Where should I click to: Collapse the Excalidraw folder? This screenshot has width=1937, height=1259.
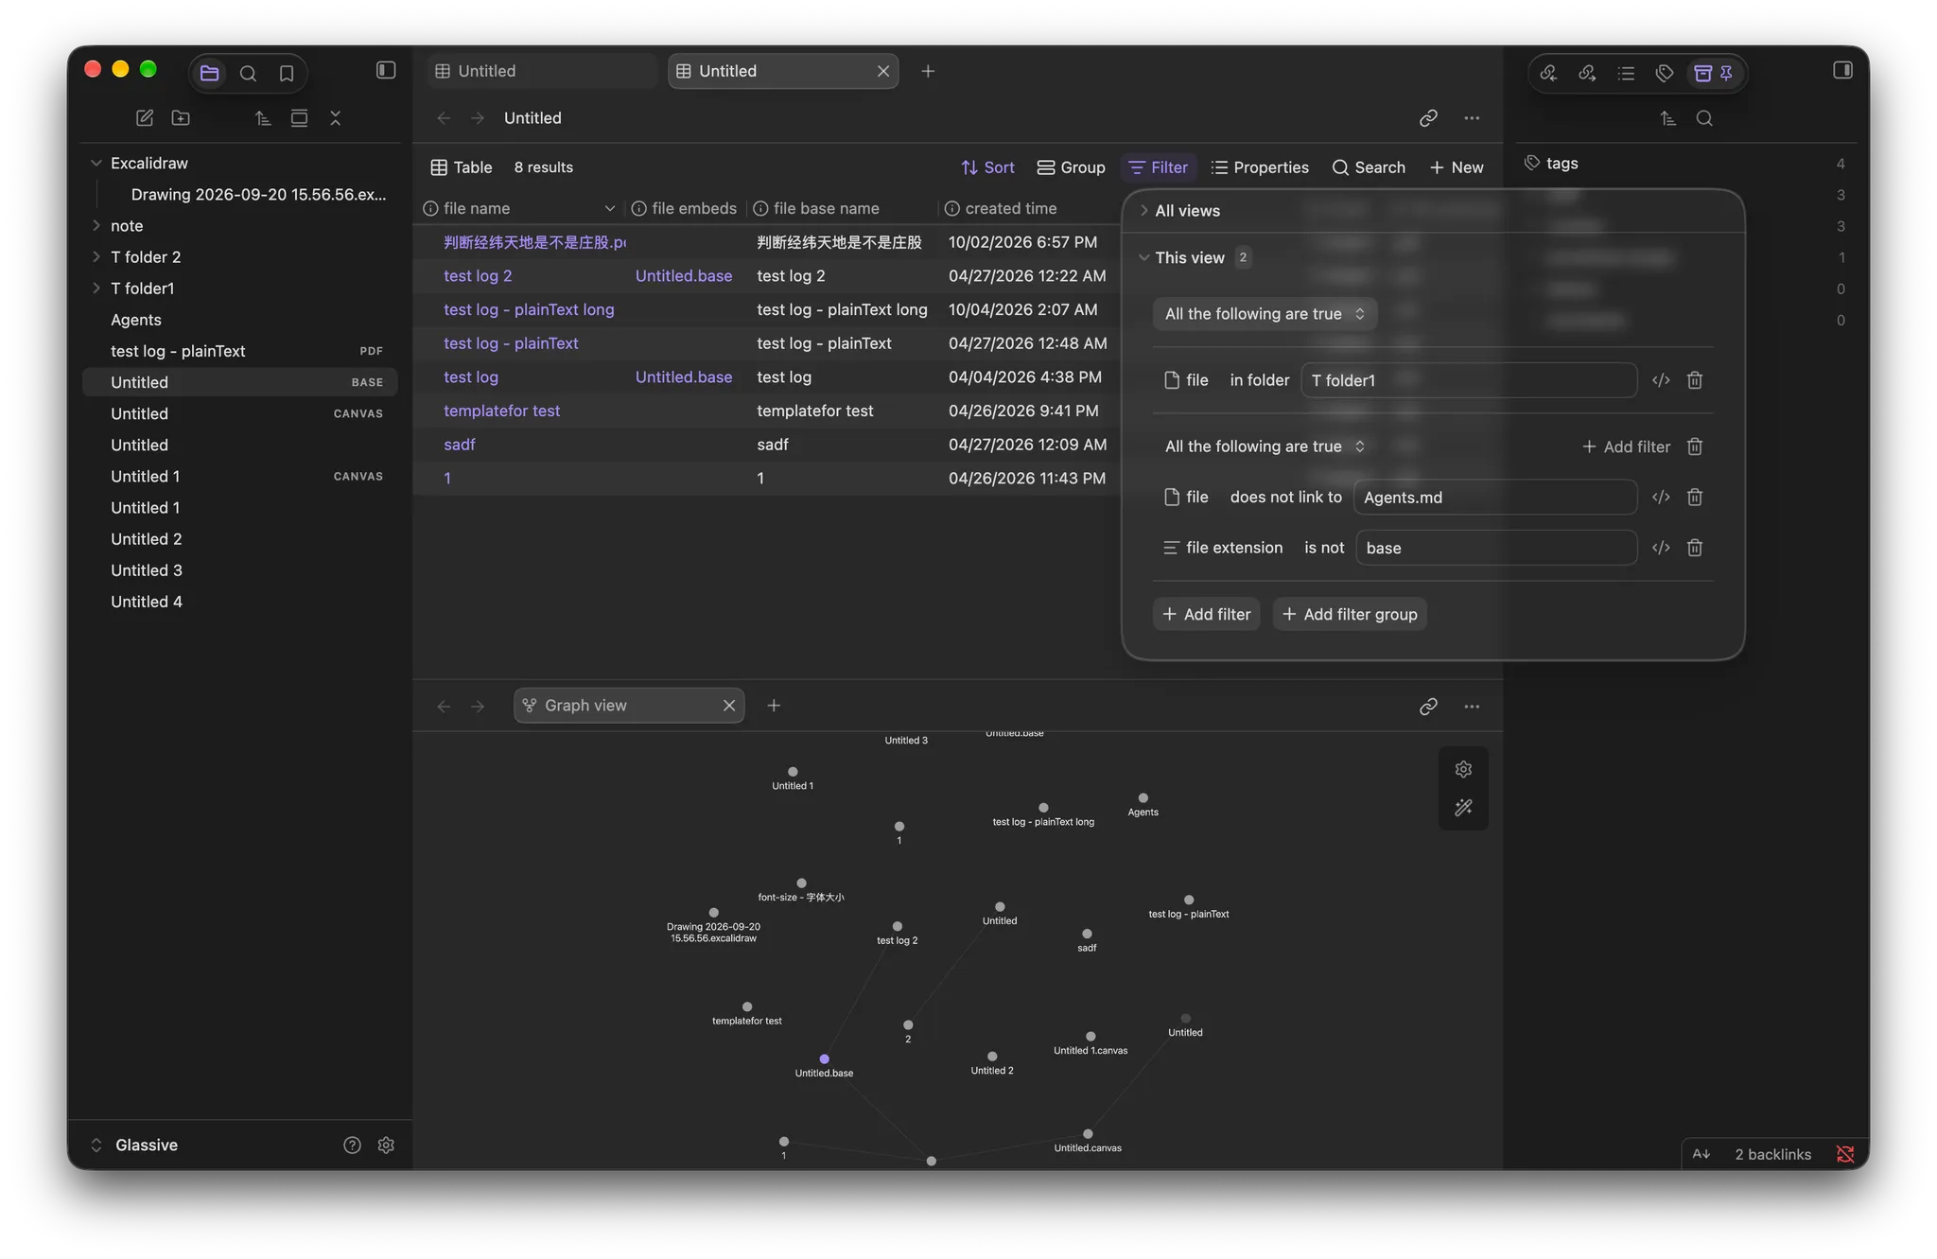[96, 163]
